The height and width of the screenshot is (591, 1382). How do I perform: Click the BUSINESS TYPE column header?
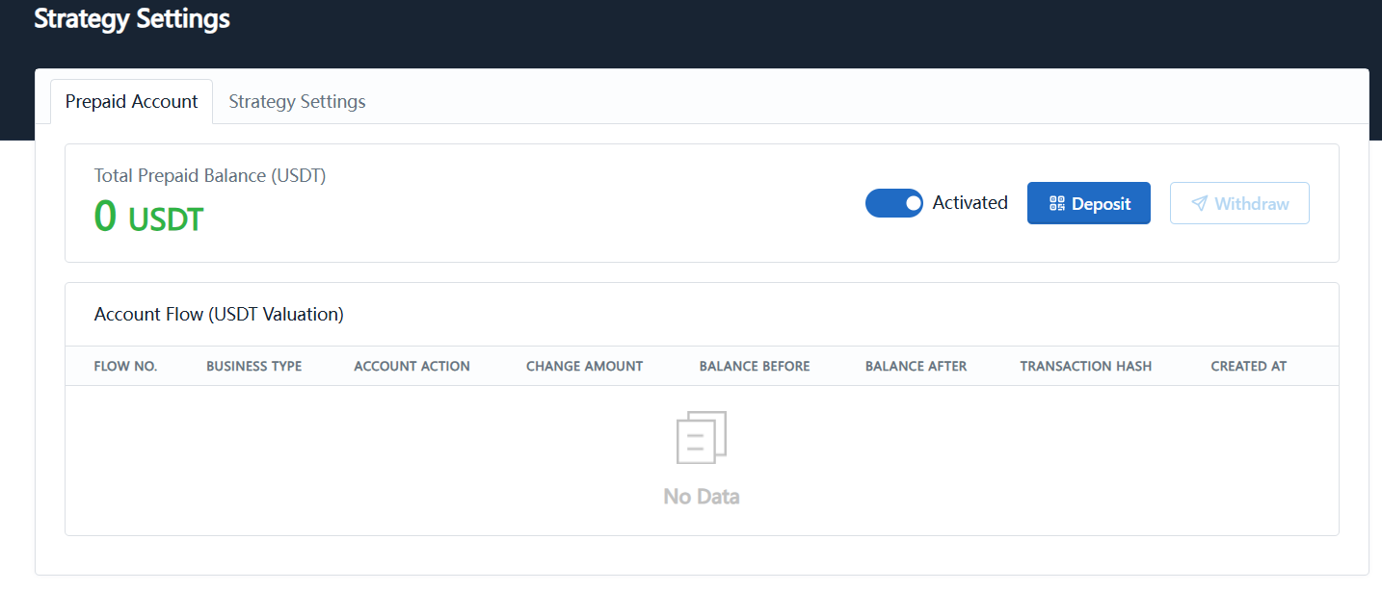point(254,366)
